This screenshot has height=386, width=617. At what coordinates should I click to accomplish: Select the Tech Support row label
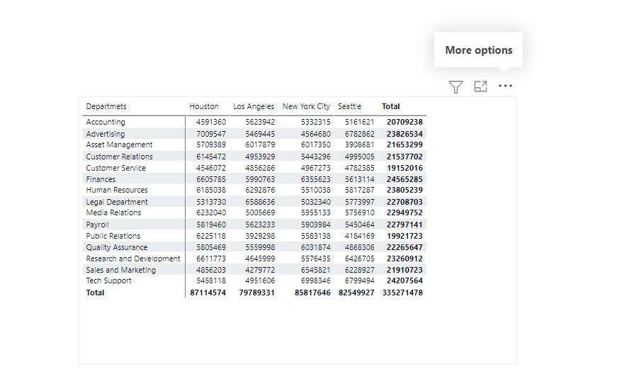pos(108,281)
